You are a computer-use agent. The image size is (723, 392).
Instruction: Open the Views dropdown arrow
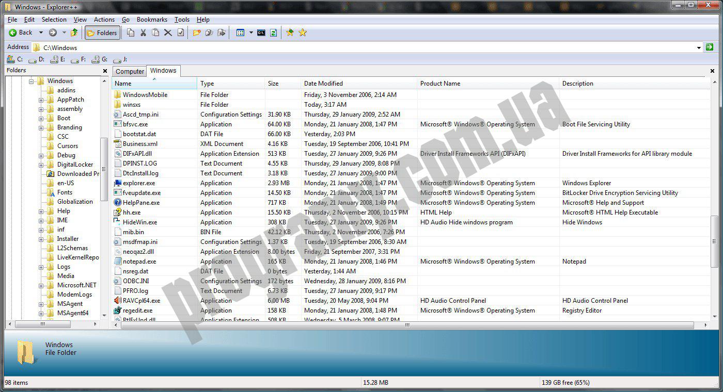[x=251, y=32]
